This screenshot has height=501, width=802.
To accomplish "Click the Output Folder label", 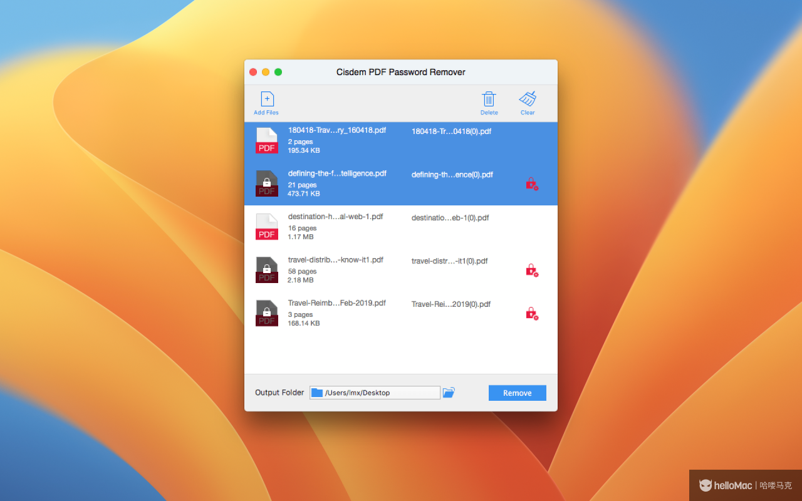I will 279,393.
